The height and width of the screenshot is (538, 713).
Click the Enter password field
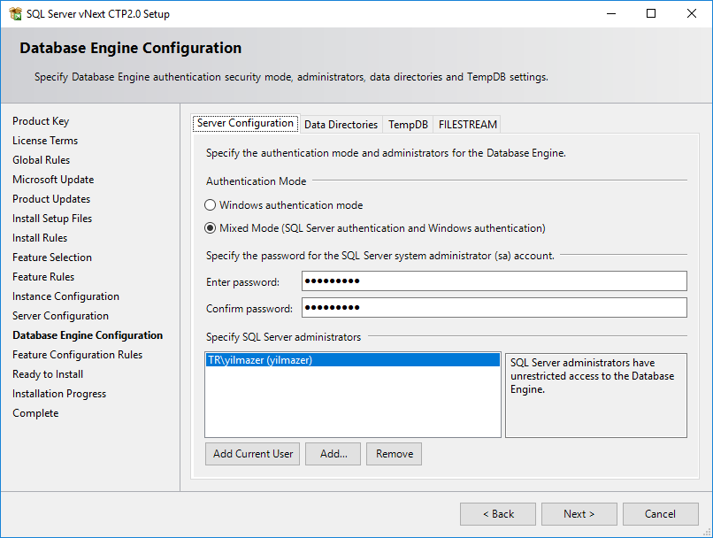click(x=494, y=281)
